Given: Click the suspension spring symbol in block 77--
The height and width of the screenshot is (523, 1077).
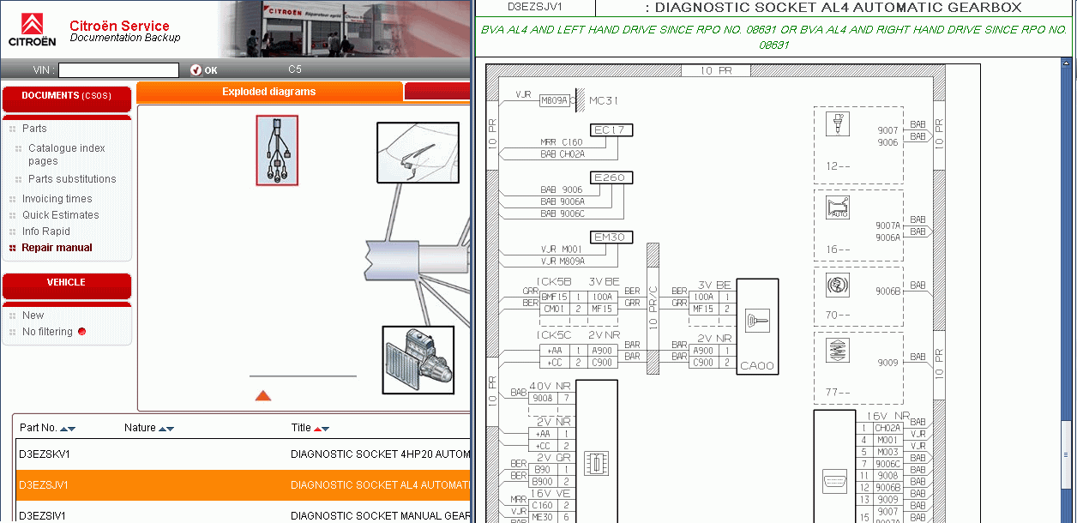Looking at the screenshot, I should coord(838,351).
